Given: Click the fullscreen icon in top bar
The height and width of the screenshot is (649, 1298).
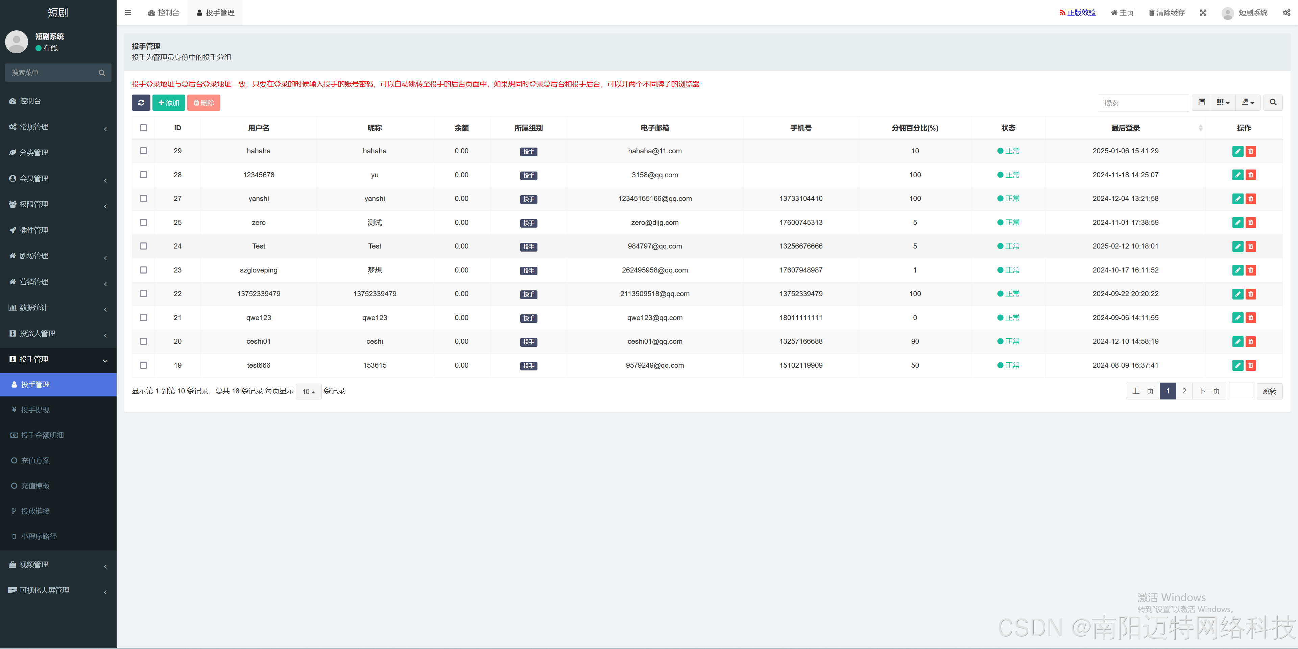Looking at the screenshot, I should point(1203,12).
